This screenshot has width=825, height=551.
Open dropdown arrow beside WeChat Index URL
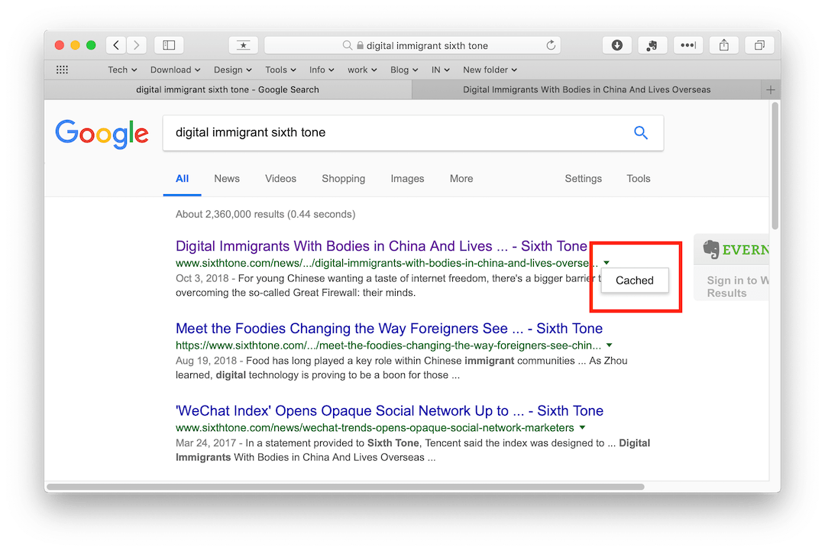point(582,427)
